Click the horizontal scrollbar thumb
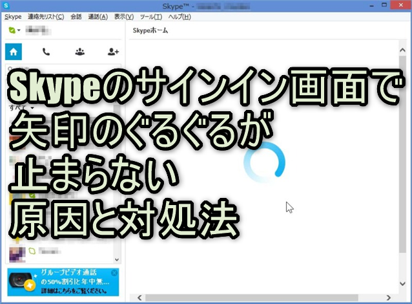This screenshot has height=304, width=412. pyautogui.click(x=252, y=298)
